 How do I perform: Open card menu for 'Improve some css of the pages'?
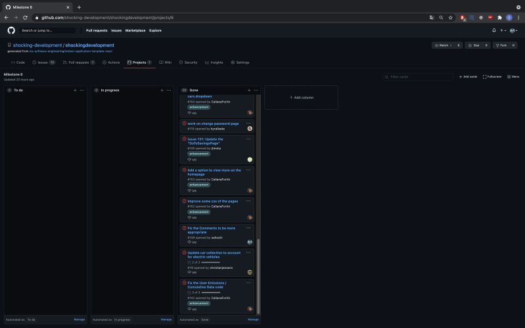click(x=248, y=201)
